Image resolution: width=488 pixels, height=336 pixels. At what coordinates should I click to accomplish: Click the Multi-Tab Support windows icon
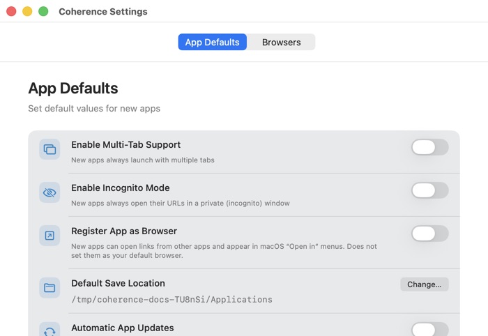(x=49, y=149)
